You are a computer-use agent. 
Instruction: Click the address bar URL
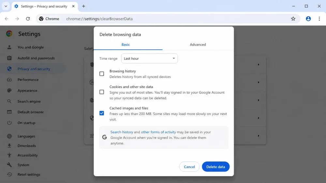point(99,19)
